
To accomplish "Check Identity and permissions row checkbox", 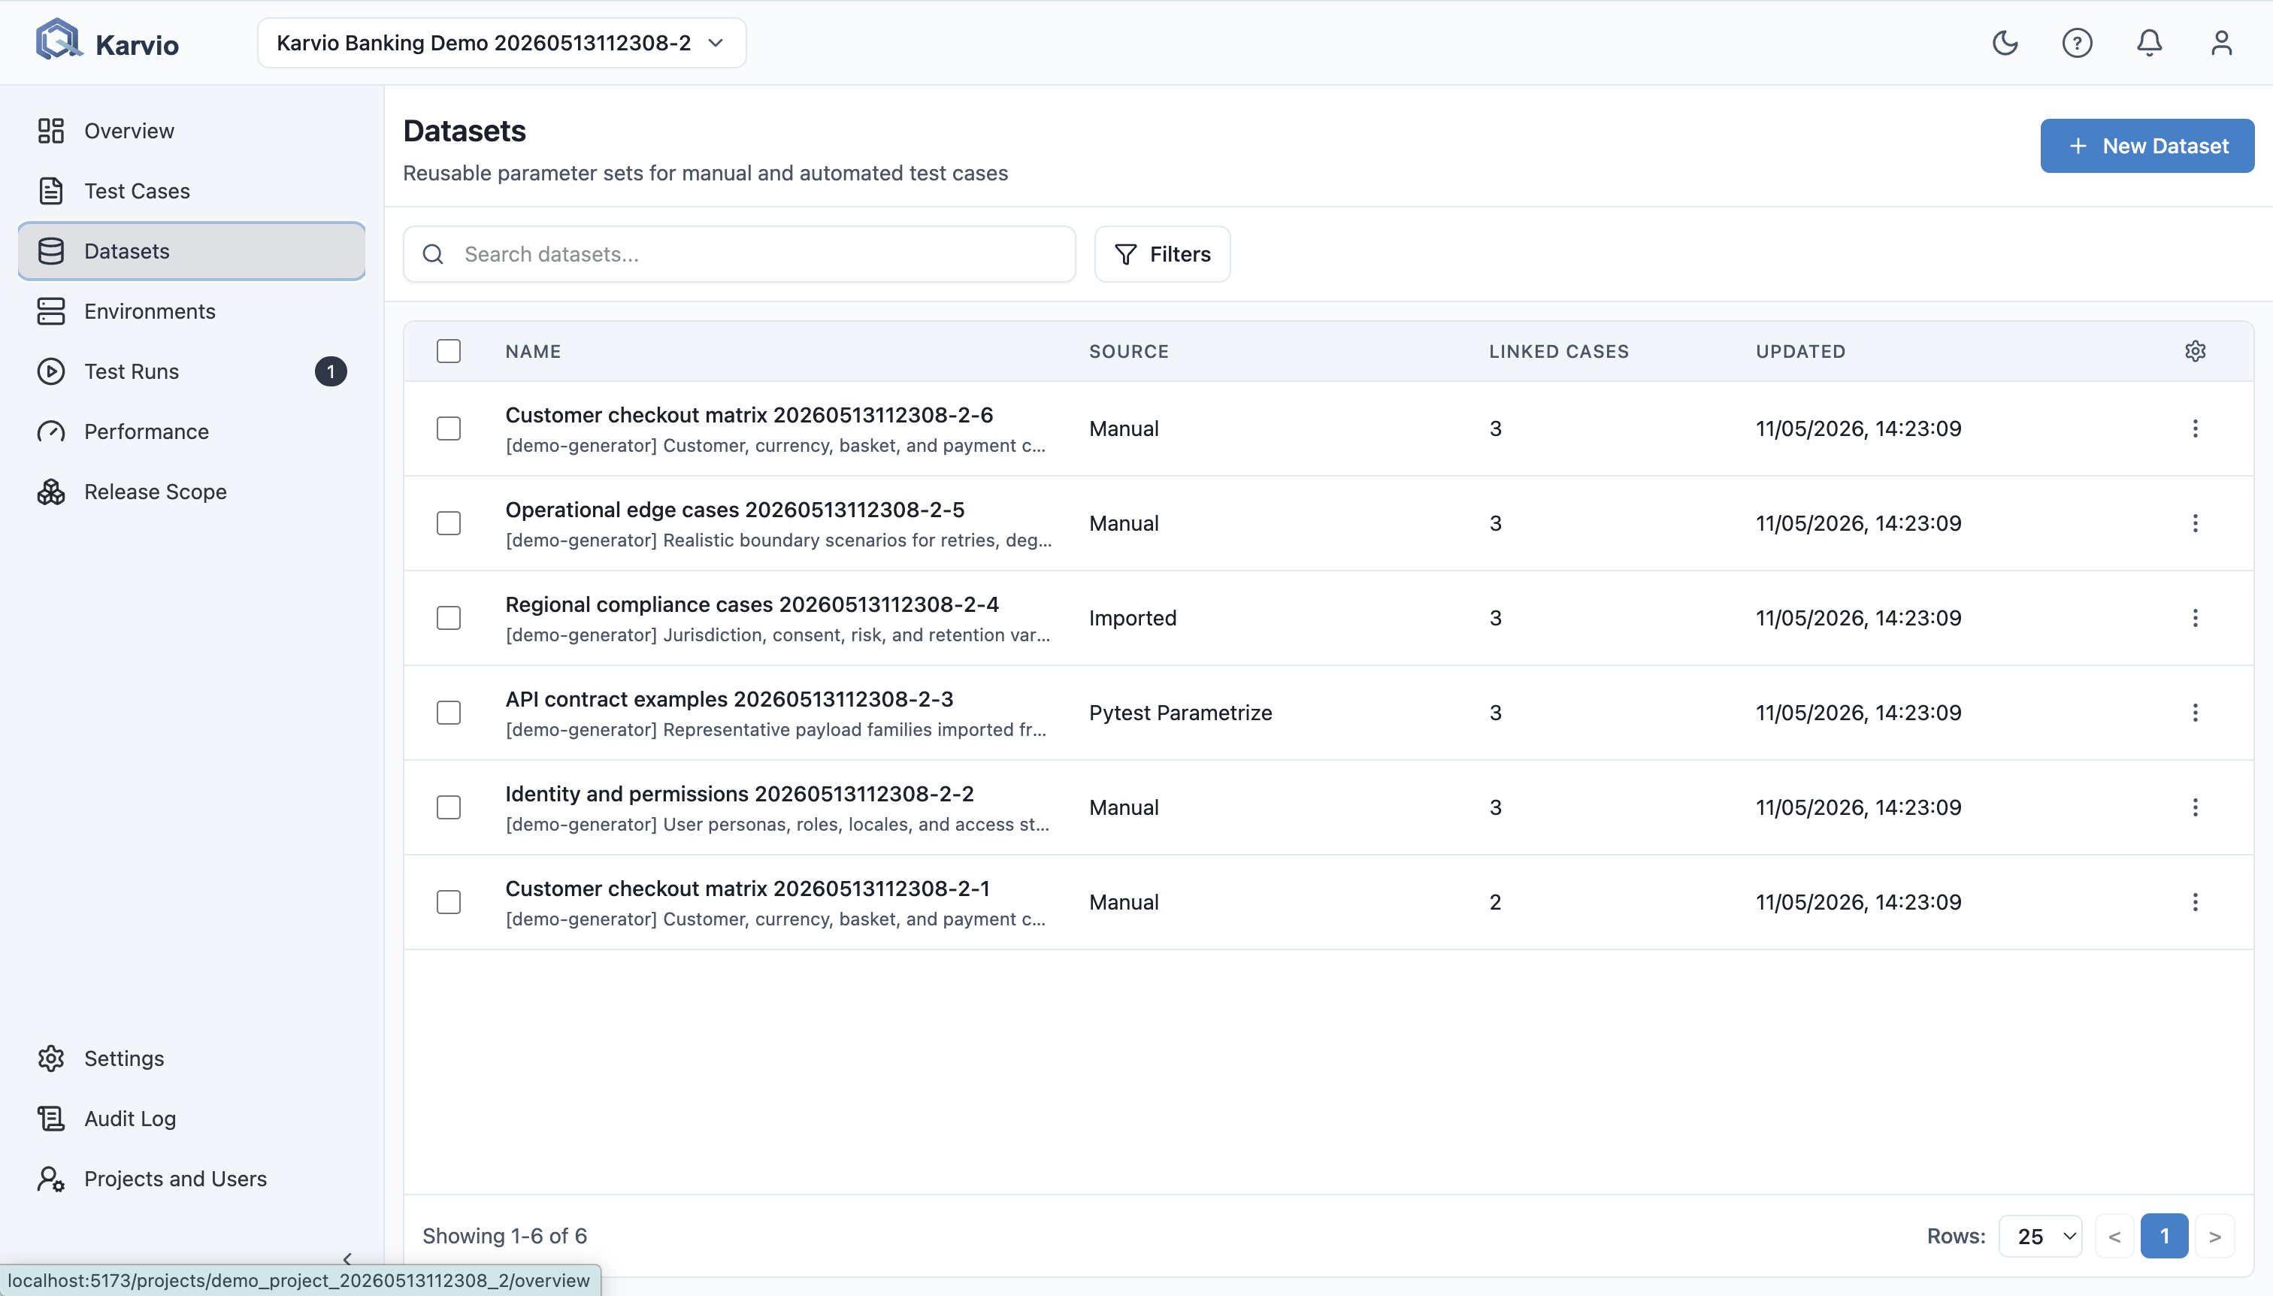I will [x=449, y=807].
